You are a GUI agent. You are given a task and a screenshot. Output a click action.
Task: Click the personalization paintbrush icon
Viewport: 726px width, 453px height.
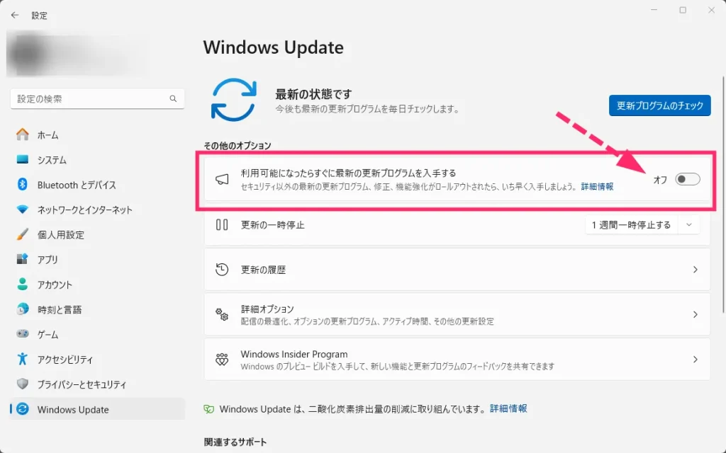click(22, 234)
